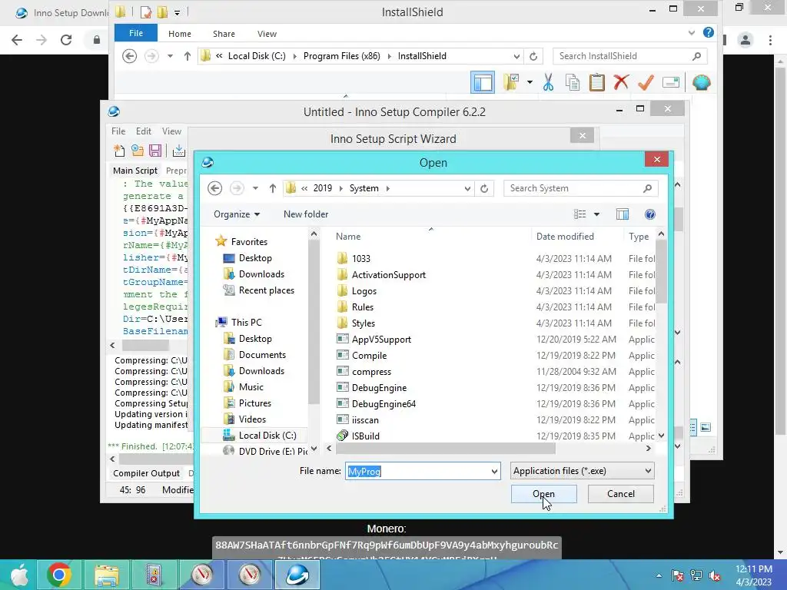Select Pictures under This PC
This screenshot has width=787, height=590.
pos(254,403)
